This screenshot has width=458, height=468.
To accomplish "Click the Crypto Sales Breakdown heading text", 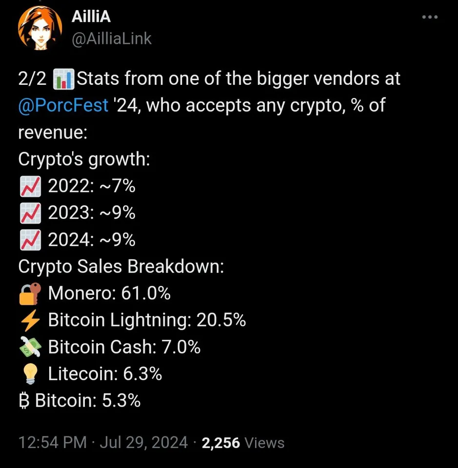I will [121, 267].
